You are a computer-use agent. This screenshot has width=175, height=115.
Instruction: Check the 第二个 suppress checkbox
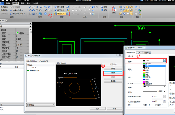156,105
